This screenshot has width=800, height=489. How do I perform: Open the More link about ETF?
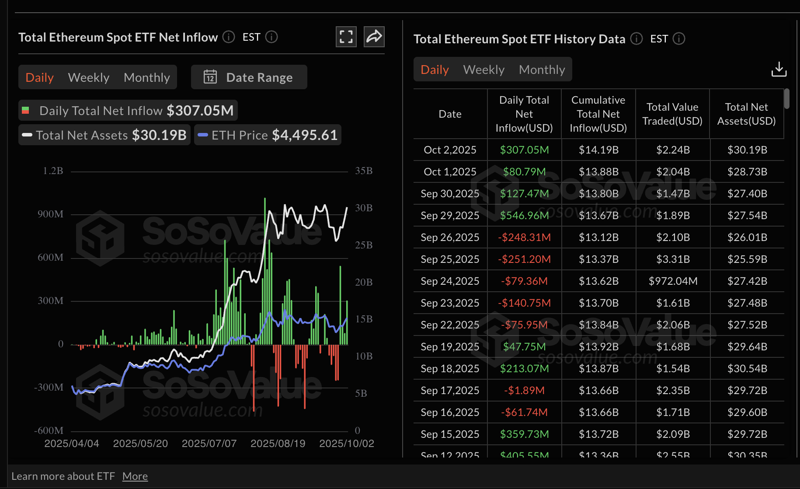pos(135,476)
